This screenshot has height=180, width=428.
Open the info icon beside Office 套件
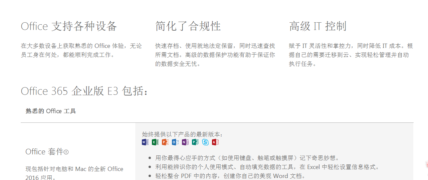66,152
